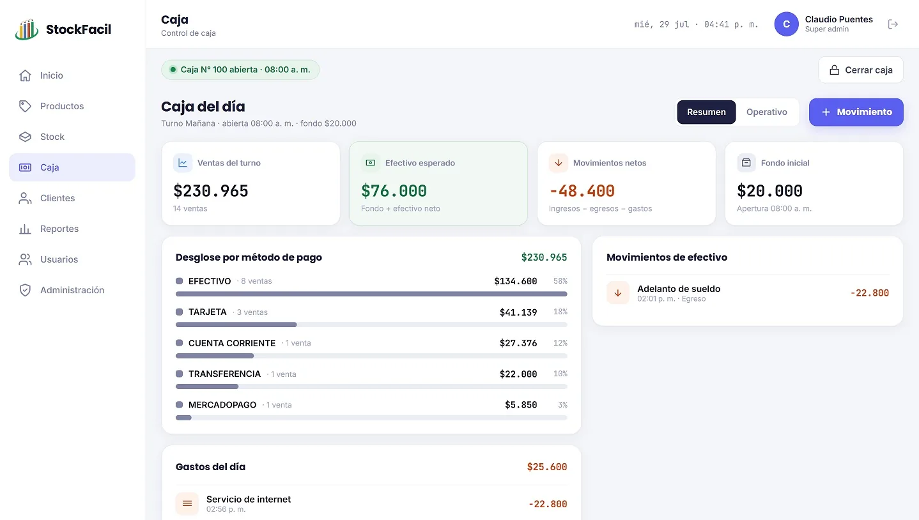The image size is (919, 520).
Task: Click the Productos tag icon
Action: point(25,106)
